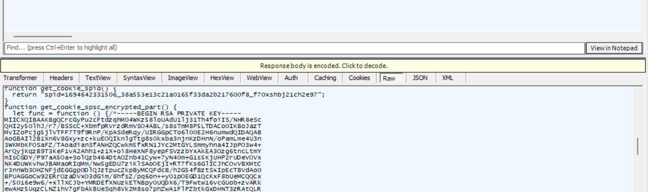648x192 pixels.
Task: Show the ImageView tab
Action: pos(183,78)
